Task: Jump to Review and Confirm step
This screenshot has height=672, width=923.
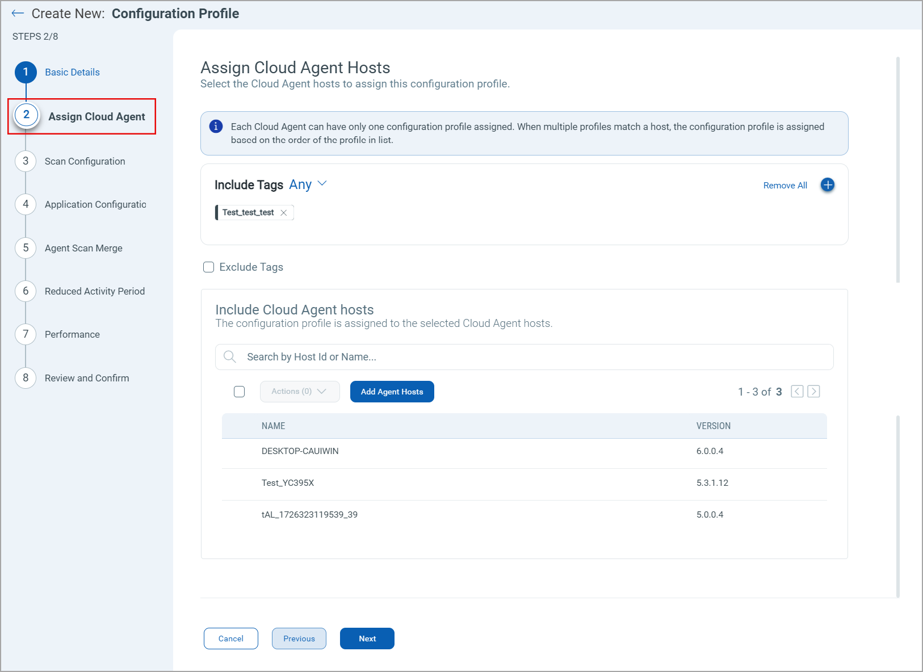Action: 86,378
